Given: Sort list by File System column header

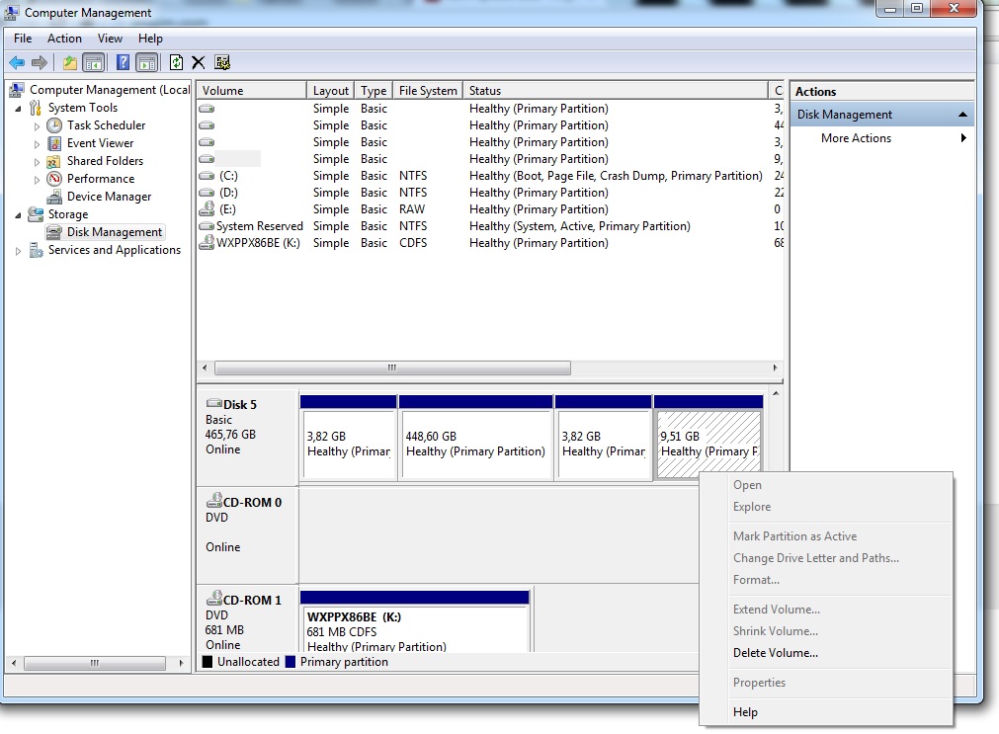Looking at the screenshot, I should (x=428, y=91).
